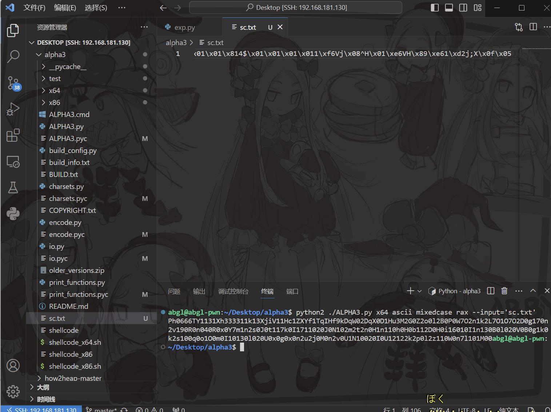The width and height of the screenshot is (551, 412).
Task: Open Run and Debug view
Action: click(13, 109)
